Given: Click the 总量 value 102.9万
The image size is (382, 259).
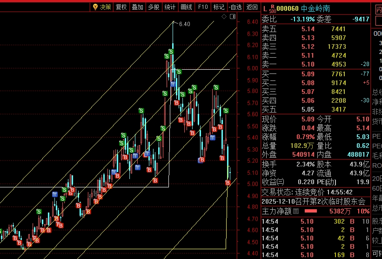Looking at the screenshot, I should click(302, 146).
